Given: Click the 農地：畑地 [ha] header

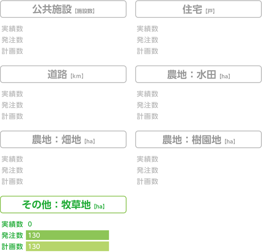Looking at the screenshot, I should click(63, 140).
